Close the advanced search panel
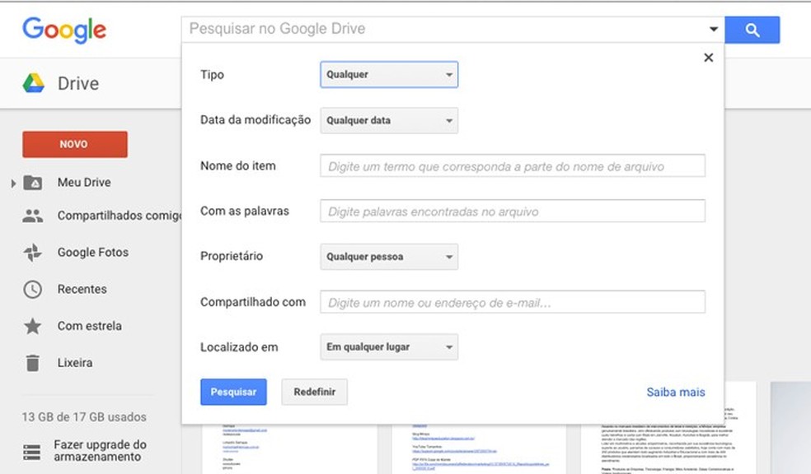The image size is (811, 474). pos(709,58)
